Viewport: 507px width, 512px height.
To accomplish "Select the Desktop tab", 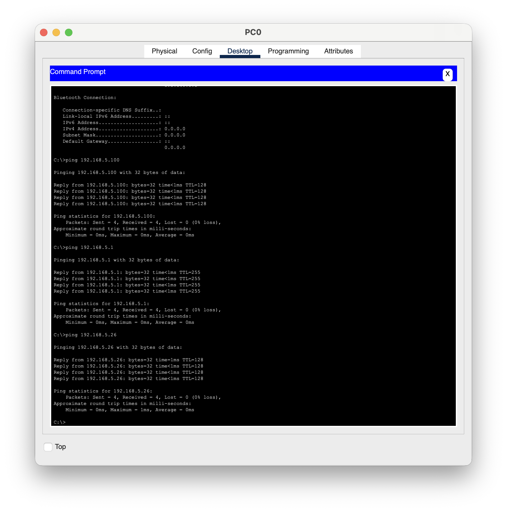I will 240,51.
